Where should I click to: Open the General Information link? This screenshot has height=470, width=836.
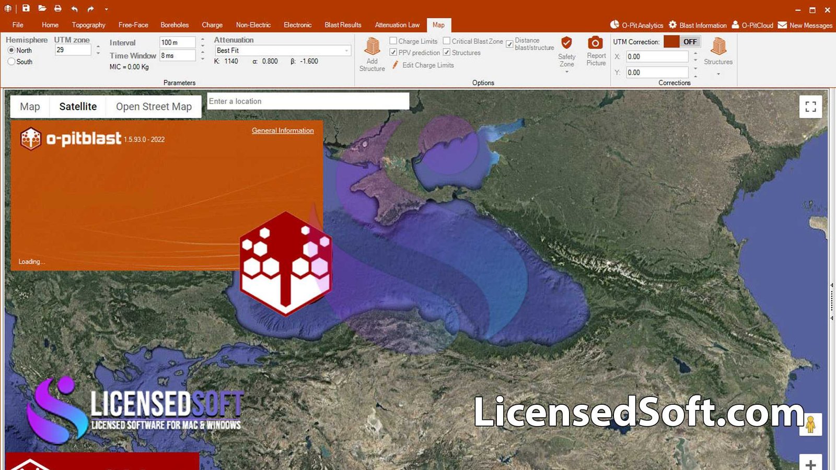[x=283, y=131]
